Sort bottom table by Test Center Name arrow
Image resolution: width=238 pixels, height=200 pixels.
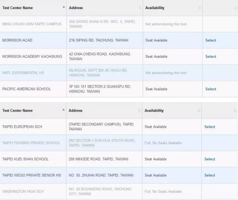[x=63, y=110]
